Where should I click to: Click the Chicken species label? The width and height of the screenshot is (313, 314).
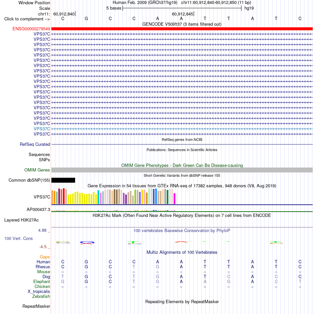coord(42,286)
